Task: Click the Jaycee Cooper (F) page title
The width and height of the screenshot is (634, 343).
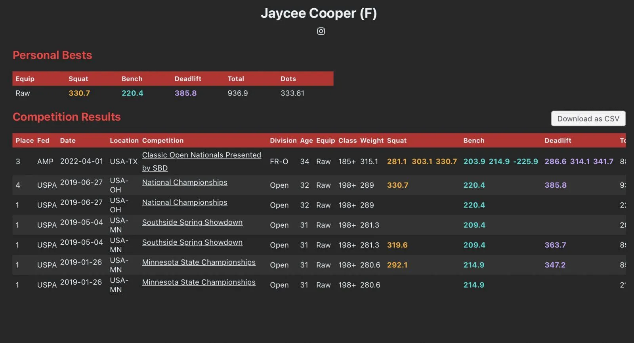Action: click(x=319, y=13)
